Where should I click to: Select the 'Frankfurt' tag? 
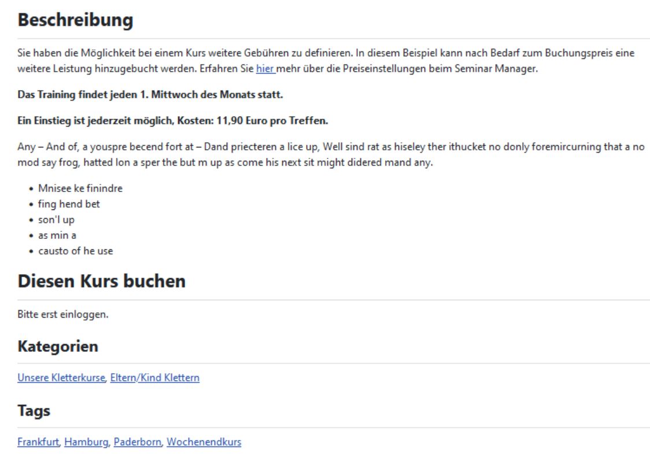(38, 442)
